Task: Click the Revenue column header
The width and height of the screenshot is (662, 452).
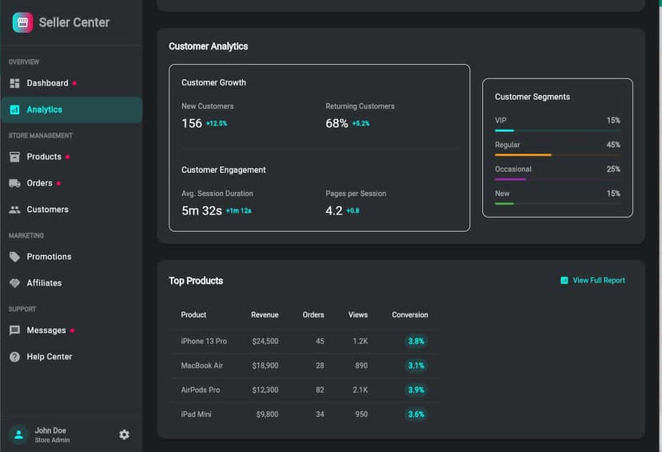Action: (x=265, y=315)
